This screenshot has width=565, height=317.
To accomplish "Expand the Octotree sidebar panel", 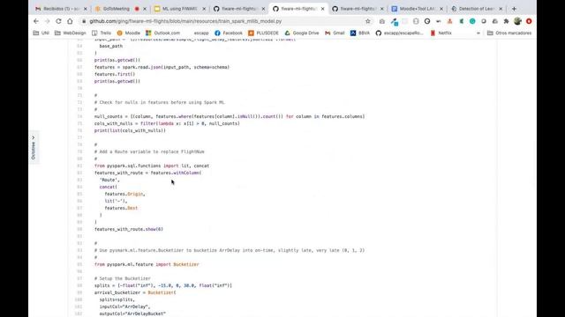I will [34, 147].
